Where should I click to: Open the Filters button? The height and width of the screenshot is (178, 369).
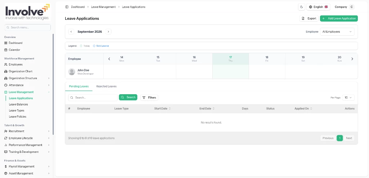[149, 97]
